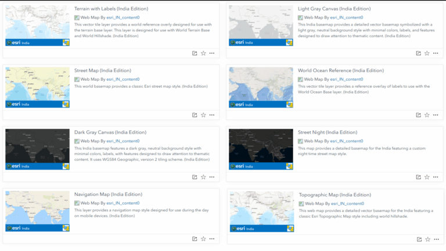
Task: Favorite the Topographic Map item
Action: 428,239
